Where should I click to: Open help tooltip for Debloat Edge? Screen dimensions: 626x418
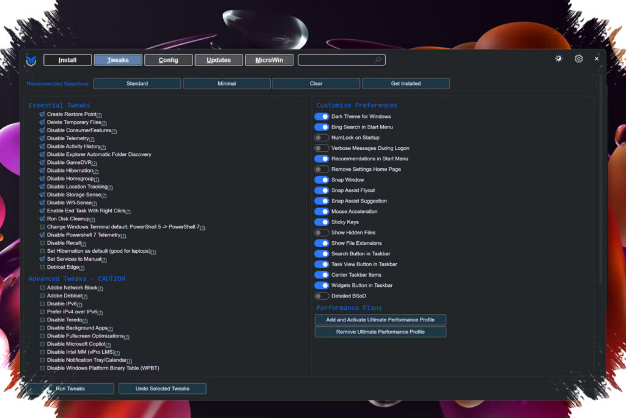click(x=81, y=267)
